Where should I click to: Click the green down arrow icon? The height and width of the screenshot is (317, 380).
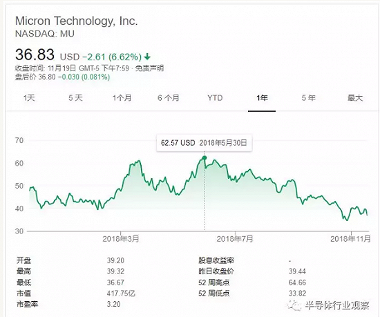point(147,57)
